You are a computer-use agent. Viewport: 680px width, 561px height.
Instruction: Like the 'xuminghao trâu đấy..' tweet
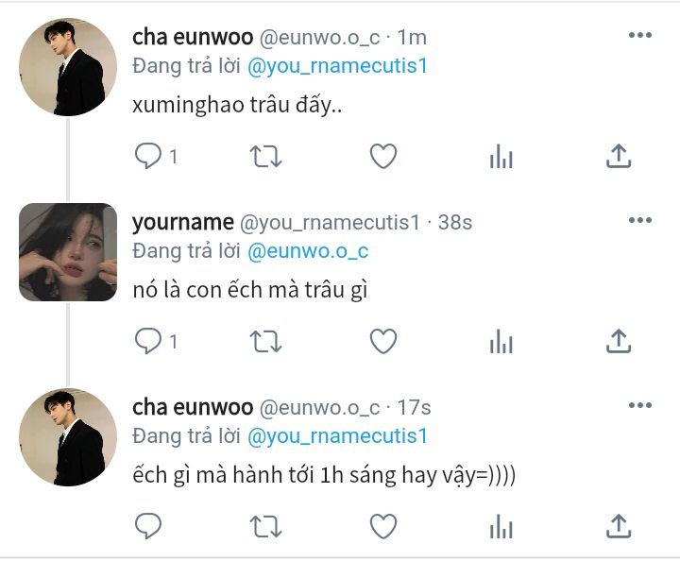click(383, 156)
